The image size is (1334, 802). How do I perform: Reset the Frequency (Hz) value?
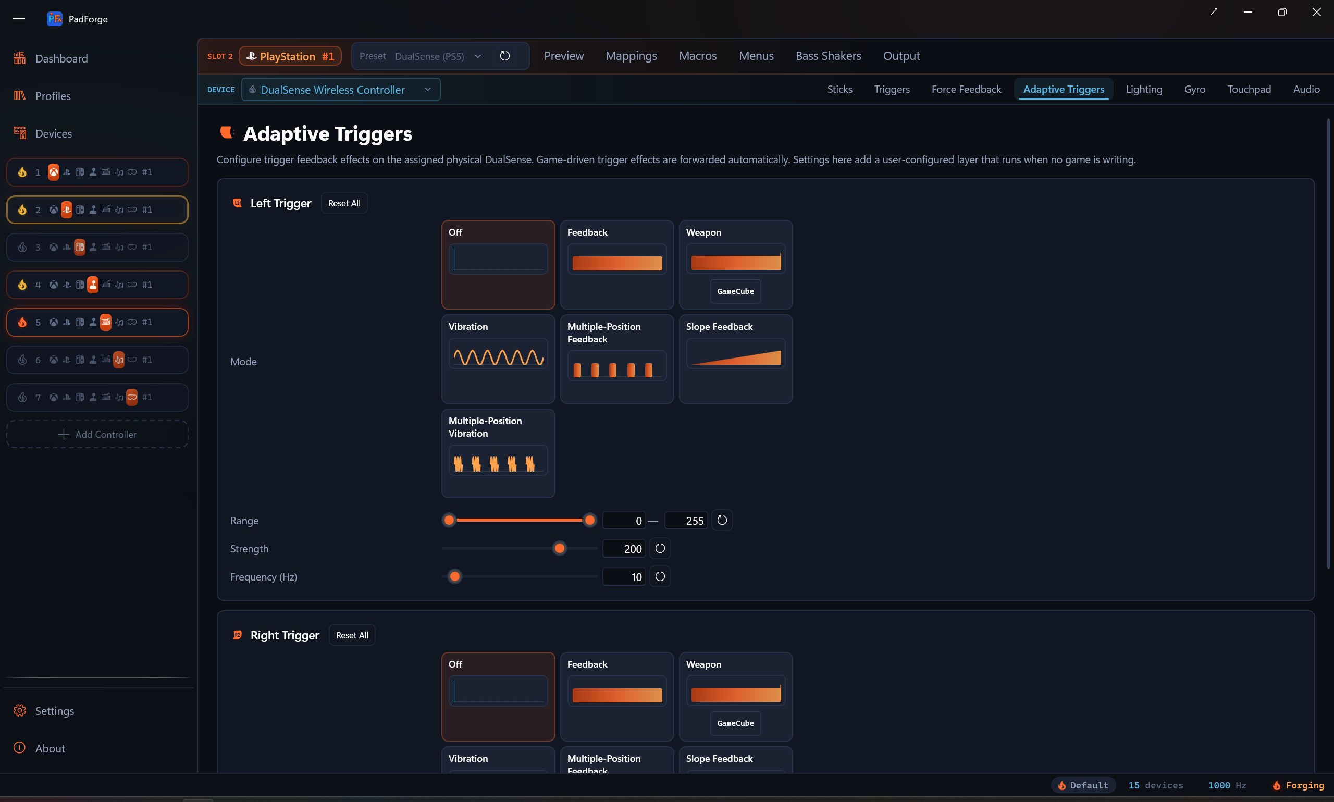tap(660, 576)
